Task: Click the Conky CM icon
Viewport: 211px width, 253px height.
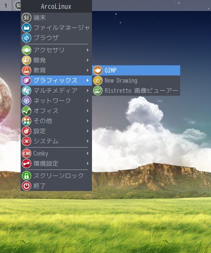Action: [27, 153]
